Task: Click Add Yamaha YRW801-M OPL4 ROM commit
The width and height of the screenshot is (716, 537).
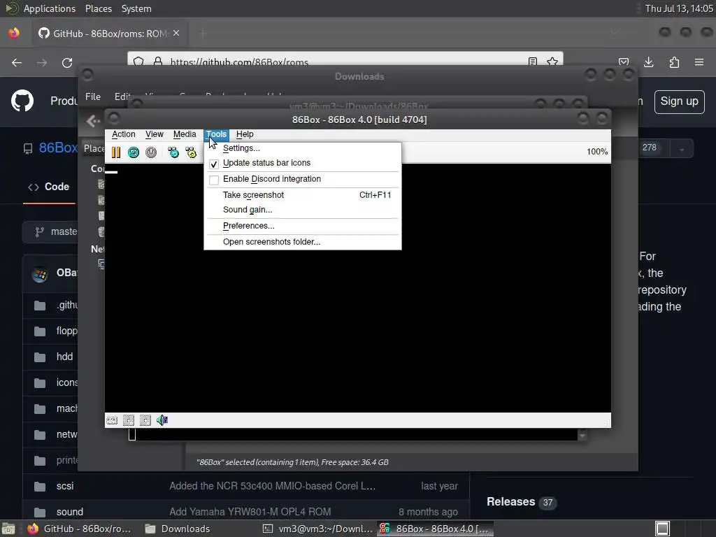Action: (x=250, y=512)
